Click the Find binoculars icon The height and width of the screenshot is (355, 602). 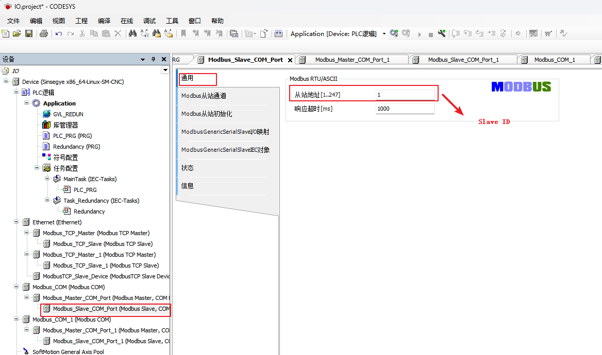[132, 33]
